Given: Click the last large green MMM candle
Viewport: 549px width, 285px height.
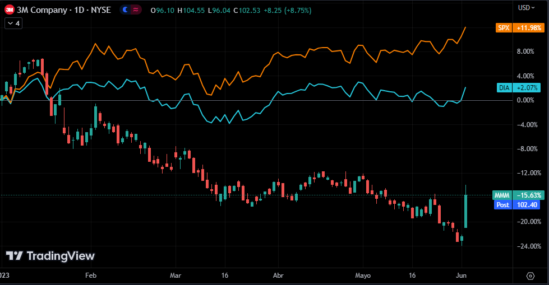Looking at the screenshot, I should point(465,211).
